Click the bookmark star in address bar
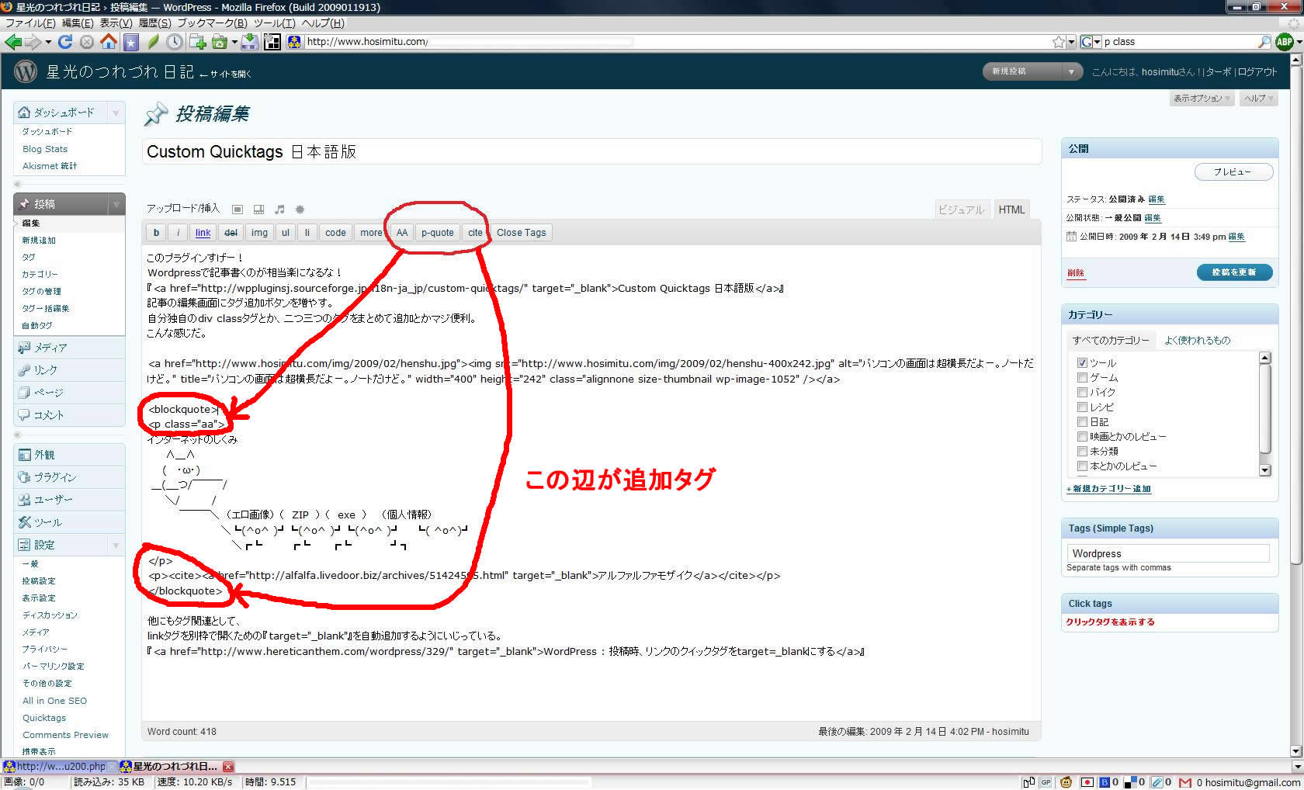 (1058, 42)
